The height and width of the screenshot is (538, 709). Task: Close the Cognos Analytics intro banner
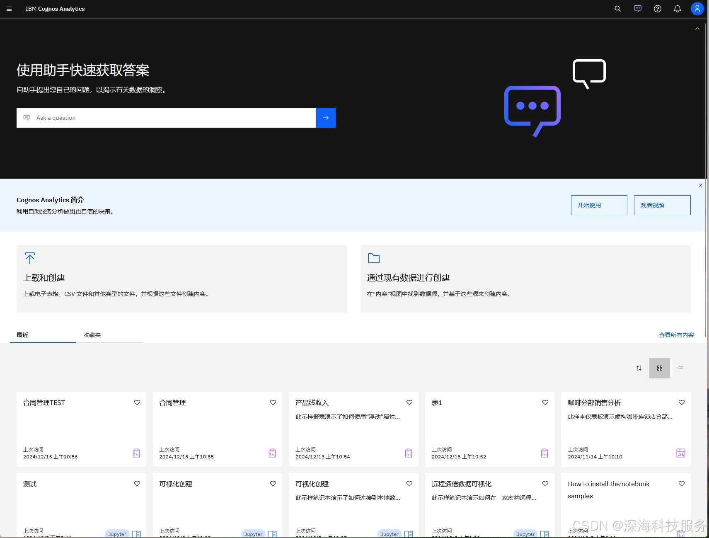700,185
